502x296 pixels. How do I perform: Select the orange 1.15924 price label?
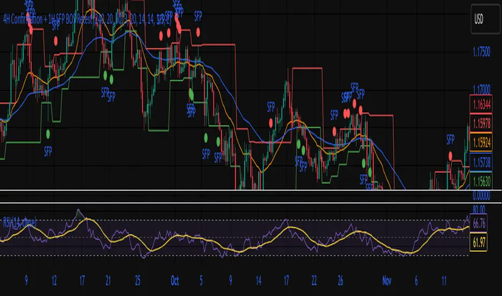pyautogui.click(x=482, y=144)
